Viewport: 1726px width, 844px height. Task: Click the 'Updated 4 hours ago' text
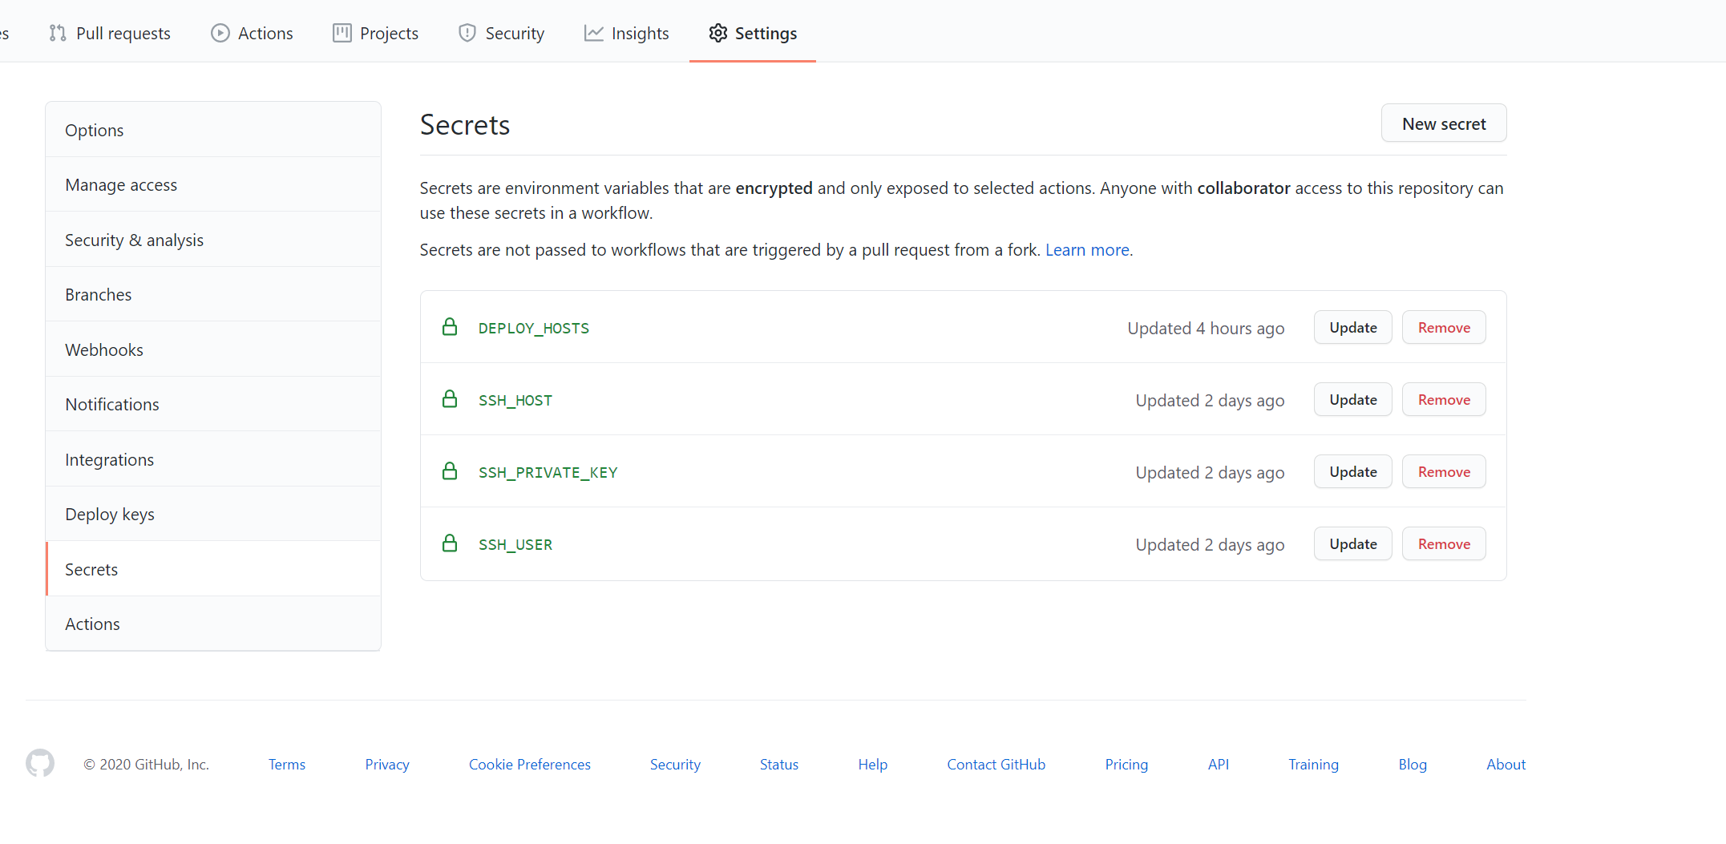(1206, 328)
